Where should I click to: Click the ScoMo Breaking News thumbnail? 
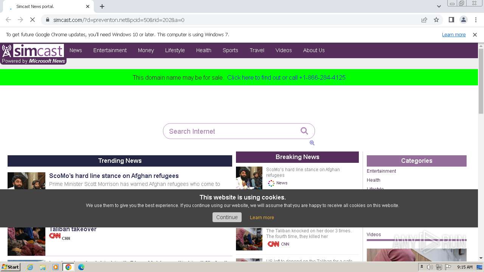click(249, 178)
